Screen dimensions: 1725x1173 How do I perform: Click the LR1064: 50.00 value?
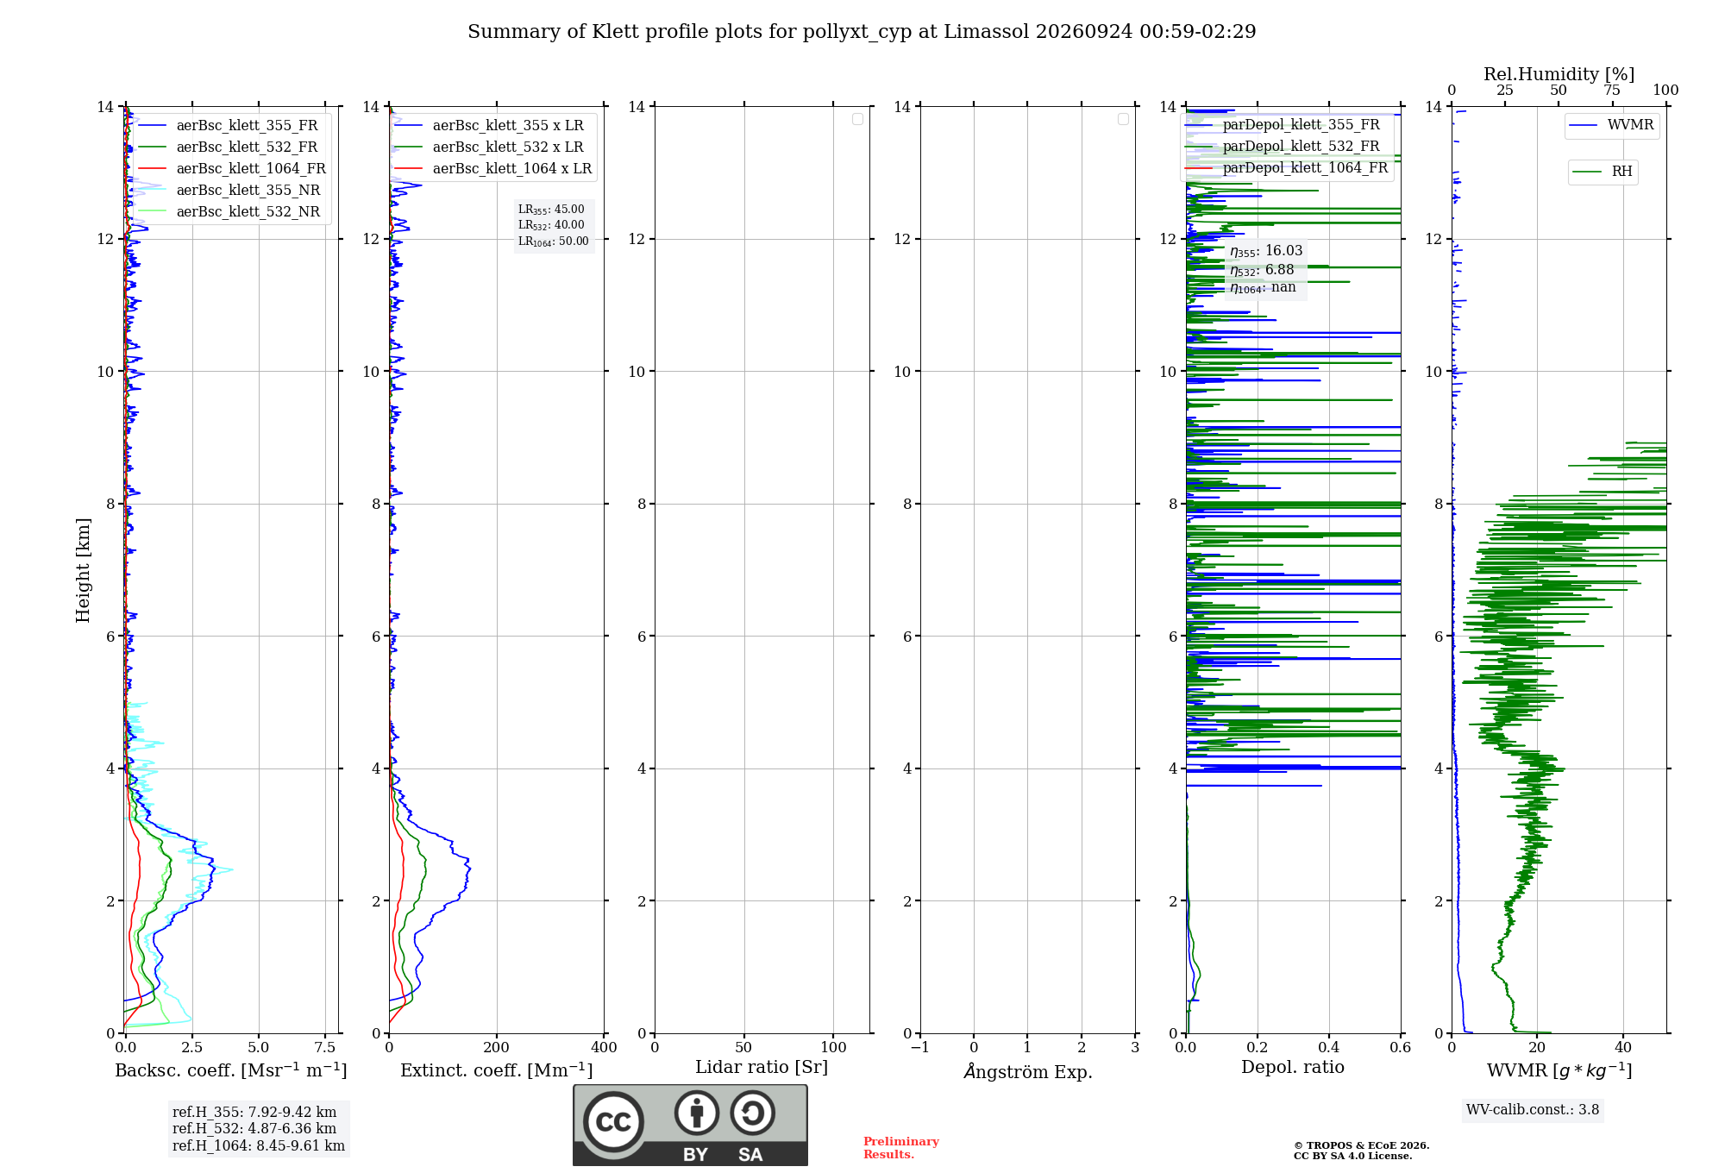(554, 241)
